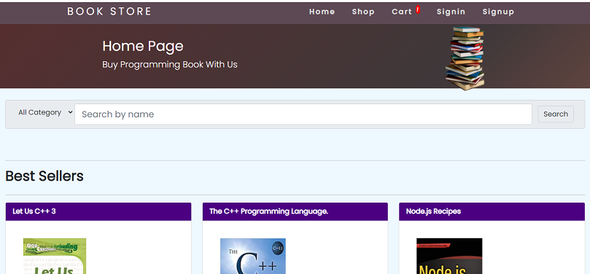Select the Best Sellers heading
This screenshot has width=590, height=274.
(44, 176)
